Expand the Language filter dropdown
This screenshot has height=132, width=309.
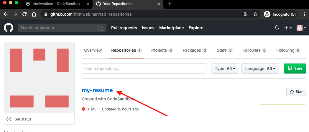pos(260,69)
